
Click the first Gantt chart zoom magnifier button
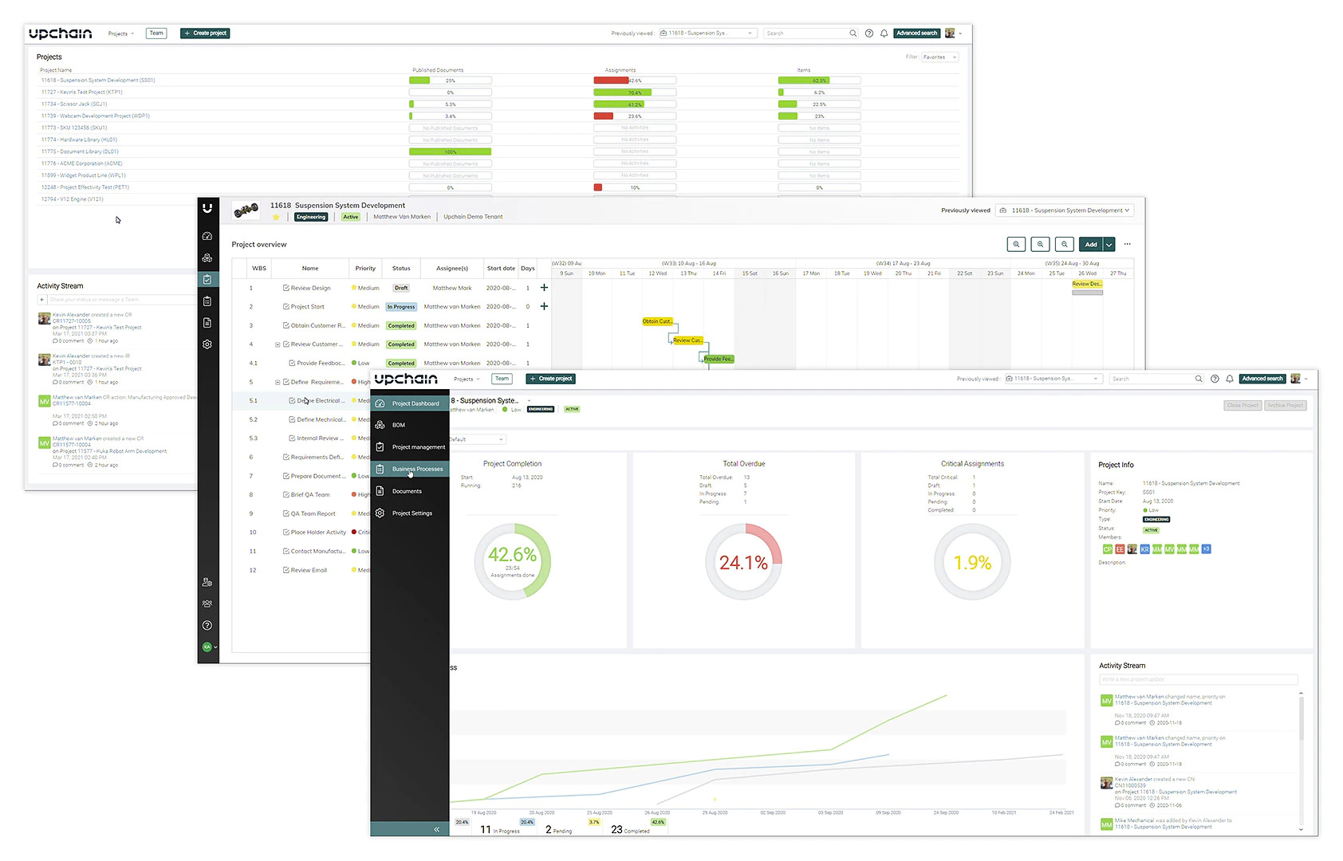[1016, 245]
